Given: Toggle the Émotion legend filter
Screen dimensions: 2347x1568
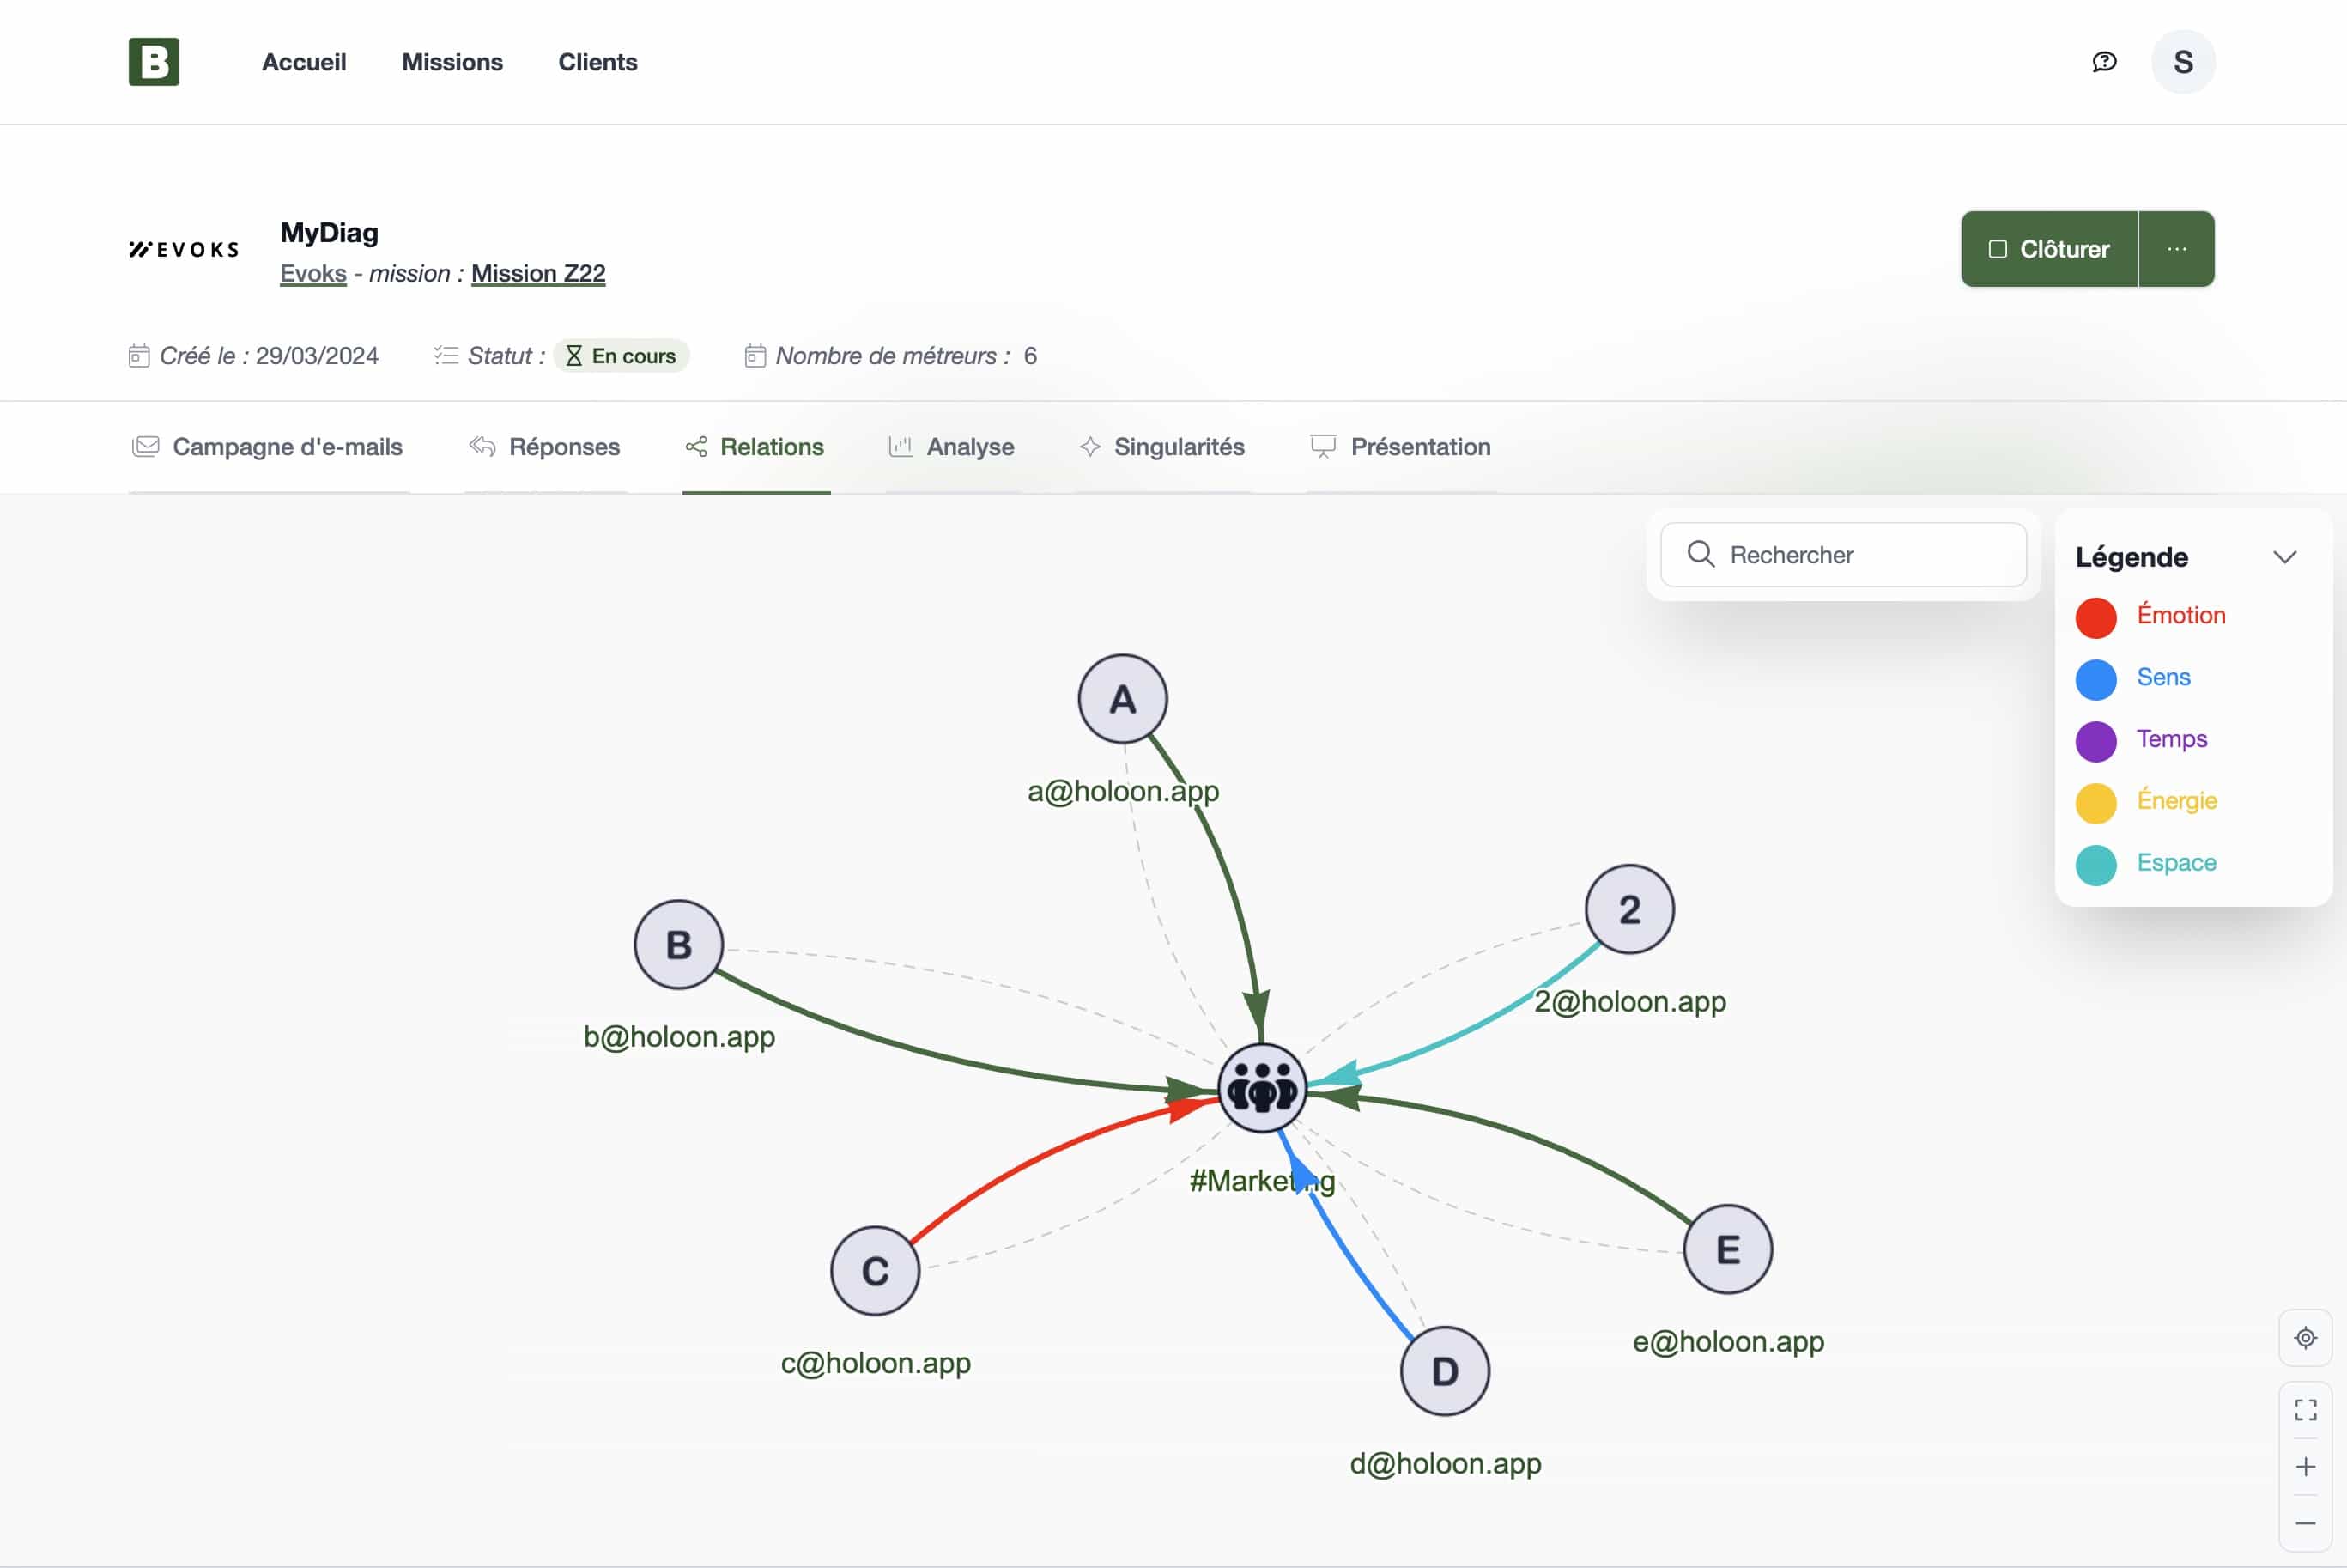Looking at the screenshot, I should click(x=2180, y=615).
